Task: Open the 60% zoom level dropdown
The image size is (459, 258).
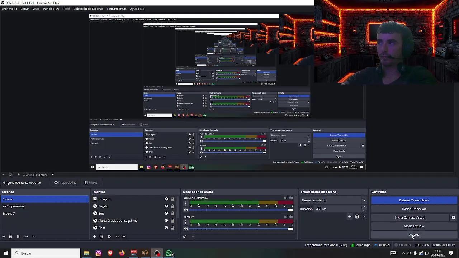Action: pyautogui.click(x=11, y=175)
